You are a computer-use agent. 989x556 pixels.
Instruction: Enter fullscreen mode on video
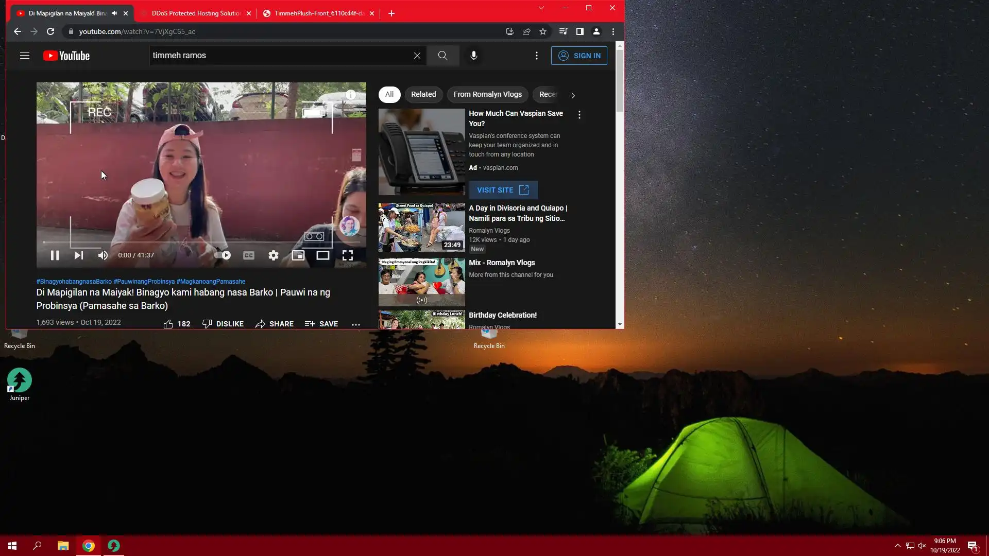pyautogui.click(x=348, y=255)
